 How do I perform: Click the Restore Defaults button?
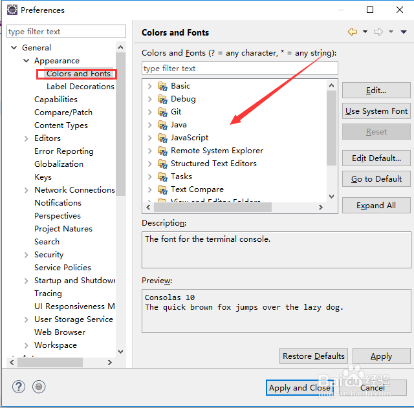click(x=314, y=356)
